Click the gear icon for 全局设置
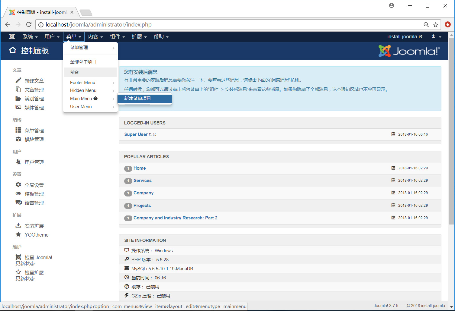 [x=18, y=185]
